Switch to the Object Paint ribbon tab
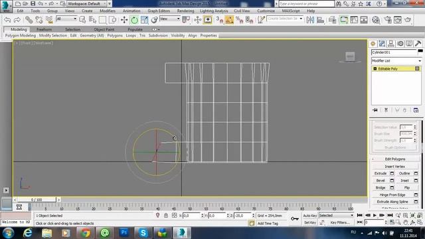 104,29
